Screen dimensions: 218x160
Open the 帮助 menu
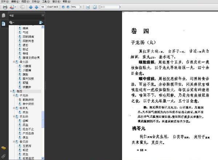66,1
